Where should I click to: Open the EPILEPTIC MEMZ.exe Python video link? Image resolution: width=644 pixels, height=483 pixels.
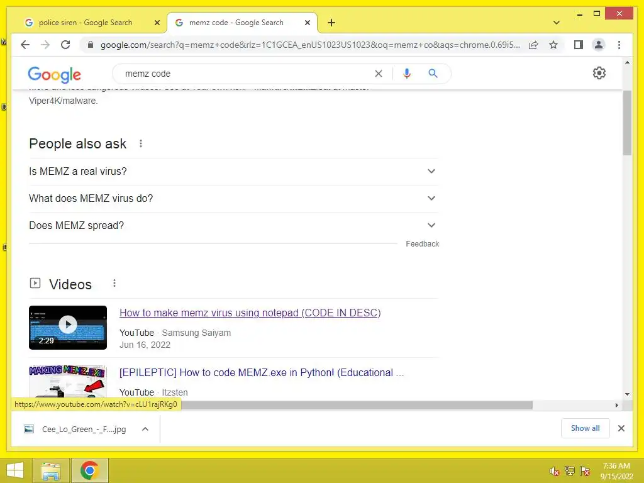coord(262,372)
